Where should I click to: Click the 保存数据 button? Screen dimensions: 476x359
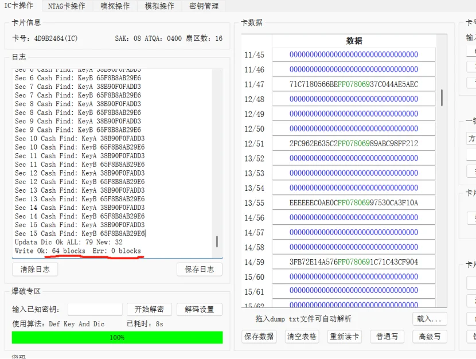pos(259,337)
